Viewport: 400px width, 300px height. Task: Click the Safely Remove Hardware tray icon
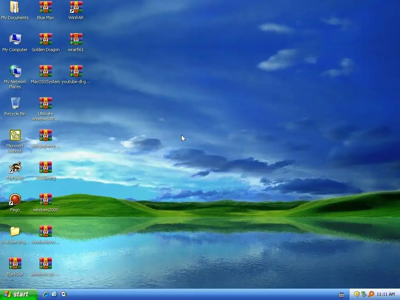click(364, 294)
